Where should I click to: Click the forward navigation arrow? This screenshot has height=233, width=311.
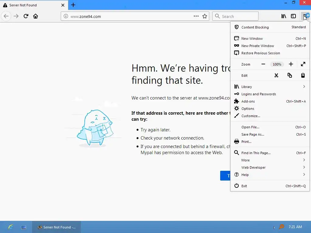pyautogui.click(x=16, y=16)
